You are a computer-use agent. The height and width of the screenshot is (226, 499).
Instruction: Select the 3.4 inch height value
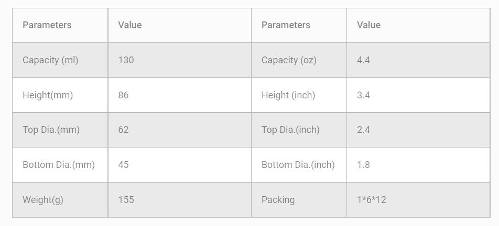point(363,95)
